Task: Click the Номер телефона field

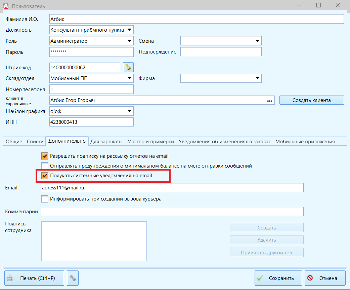Action: [x=91, y=89]
